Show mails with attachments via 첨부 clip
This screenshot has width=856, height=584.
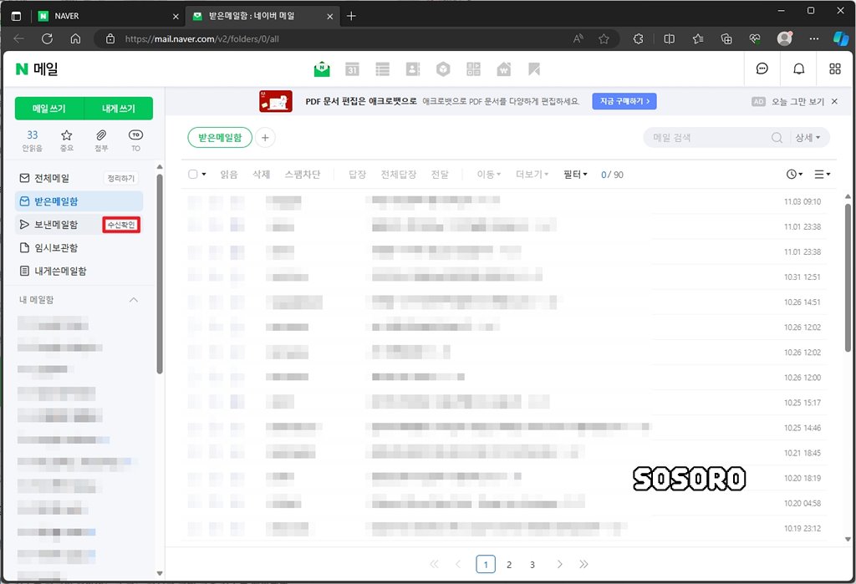pyautogui.click(x=101, y=140)
